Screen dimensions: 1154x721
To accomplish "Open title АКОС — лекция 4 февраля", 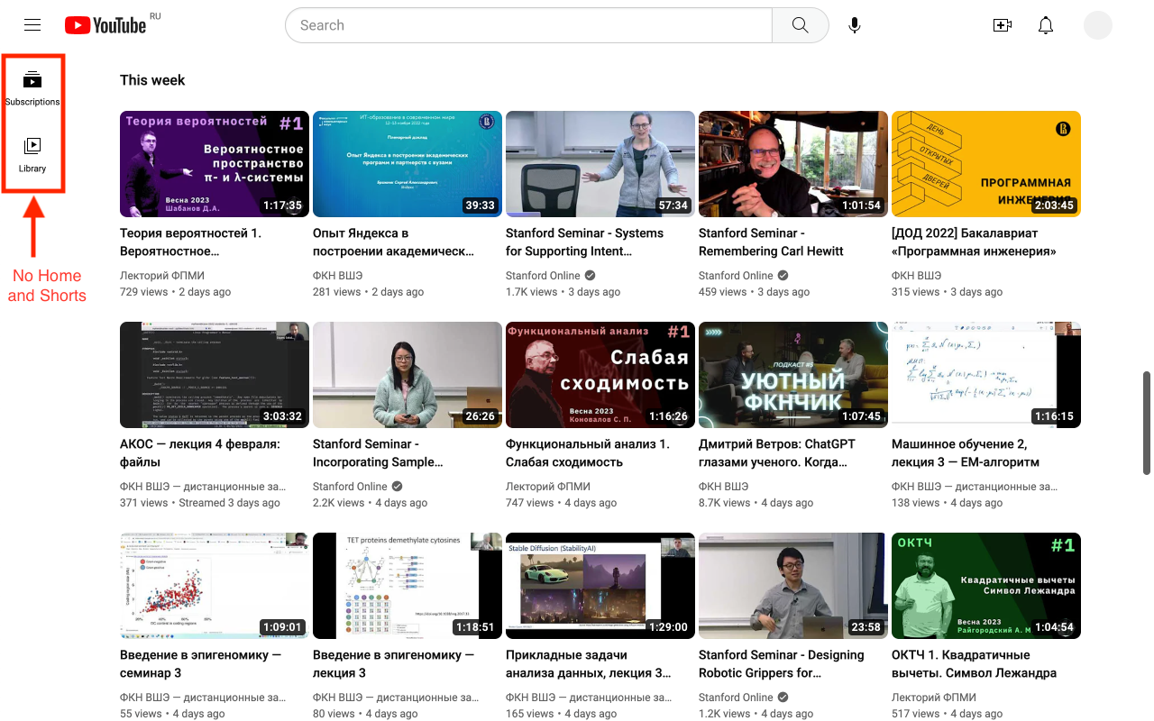I will tap(200, 452).
